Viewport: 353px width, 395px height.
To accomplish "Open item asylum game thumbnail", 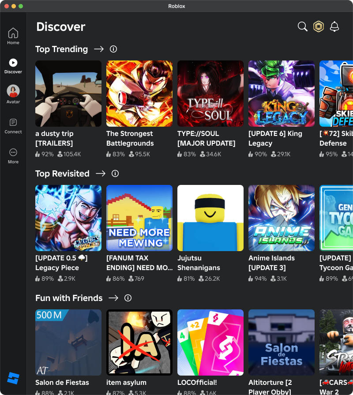I will pyautogui.click(x=139, y=342).
